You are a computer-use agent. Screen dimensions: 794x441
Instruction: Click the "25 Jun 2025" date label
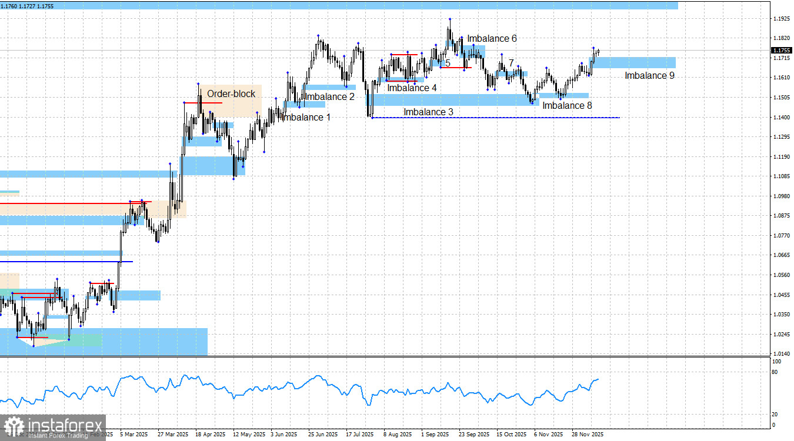[x=323, y=435]
